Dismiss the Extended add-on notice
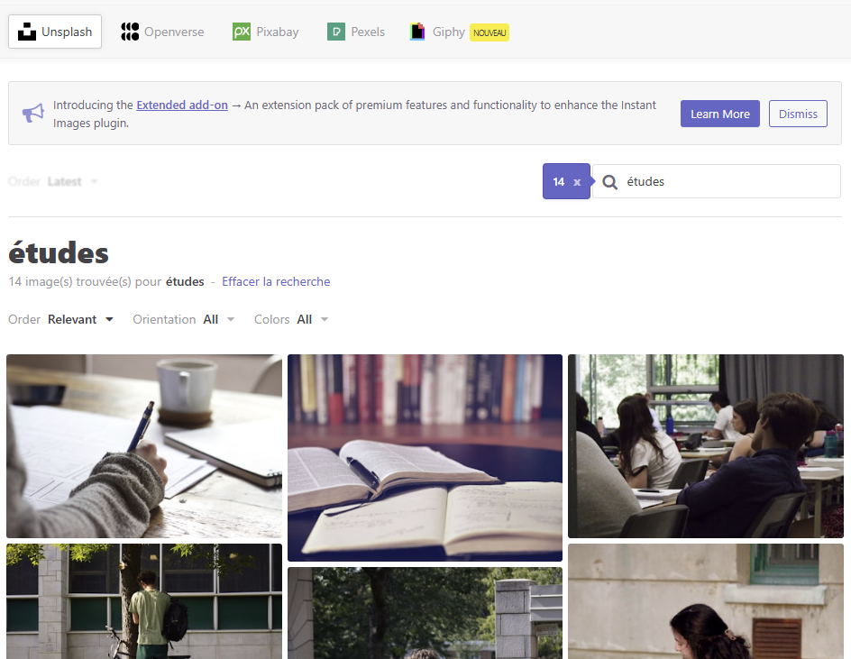 point(798,114)
